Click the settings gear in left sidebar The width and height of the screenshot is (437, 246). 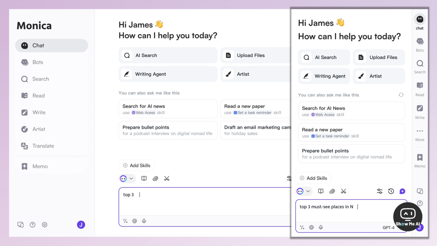click(x=45, y=225)
